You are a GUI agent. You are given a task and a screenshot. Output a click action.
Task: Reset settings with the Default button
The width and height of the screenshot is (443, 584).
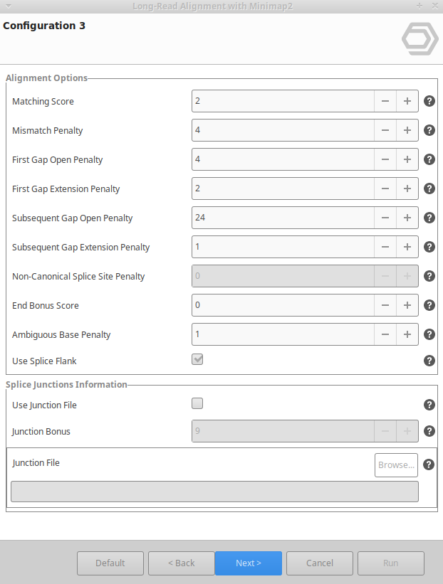(110, 563)
